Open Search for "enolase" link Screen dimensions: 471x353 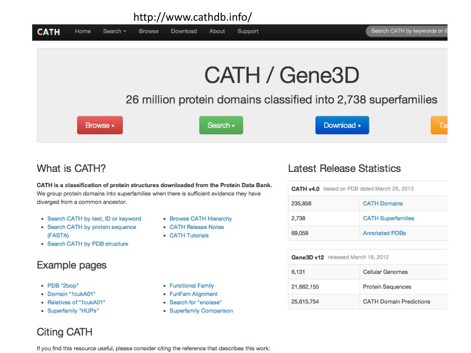point(195,302)
